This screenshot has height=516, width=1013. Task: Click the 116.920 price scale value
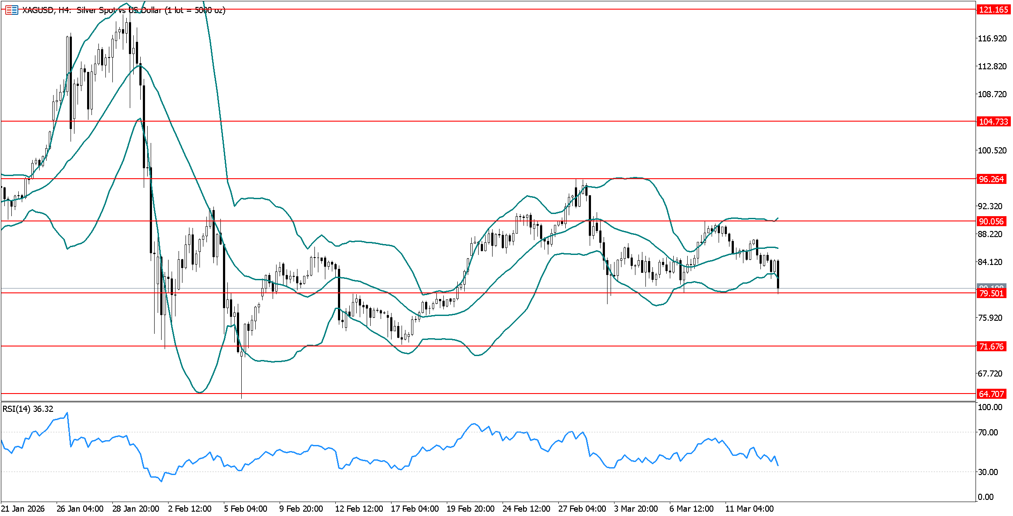pyautogui.click(x=992, y=38)
